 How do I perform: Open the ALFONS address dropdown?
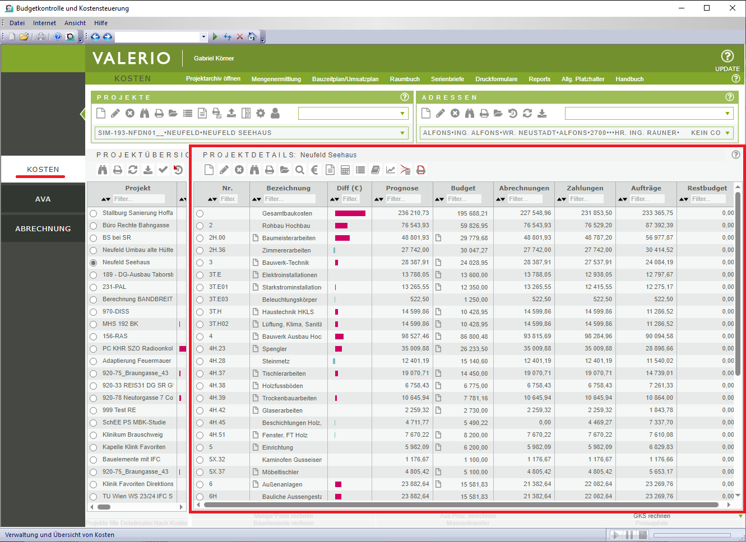728,133
